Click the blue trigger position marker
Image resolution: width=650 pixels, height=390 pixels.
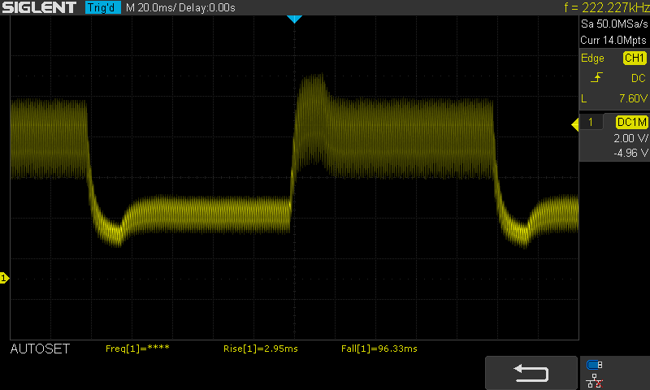[x=294, y=19]
